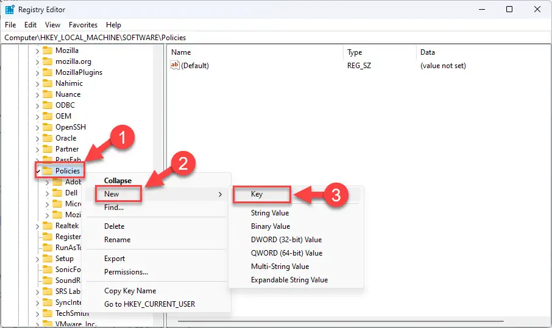The image size is (552, 328).
Task: Collapse the Policies key
Action: click(38, 171)
